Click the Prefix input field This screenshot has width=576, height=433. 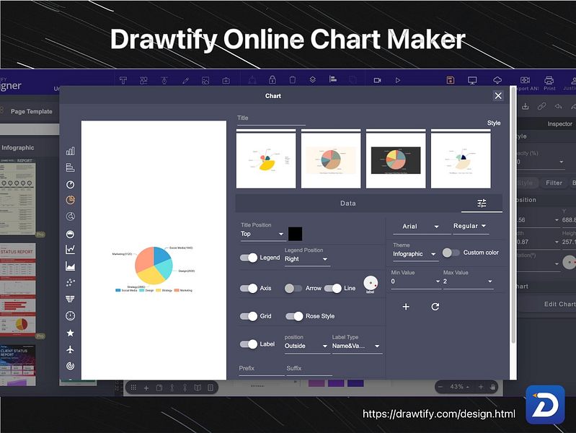pos(261,369)
